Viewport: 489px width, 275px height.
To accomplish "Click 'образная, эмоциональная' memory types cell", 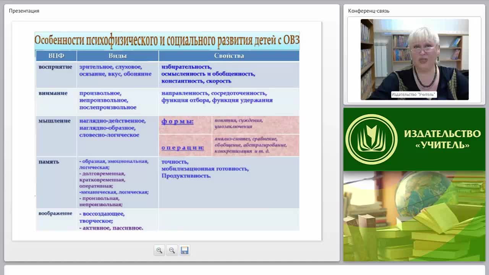I will click(x=117, y=182).
